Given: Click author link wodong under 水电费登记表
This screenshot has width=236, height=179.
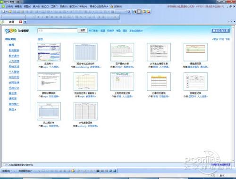Looking at the screenshot, I should click(82, 126).
